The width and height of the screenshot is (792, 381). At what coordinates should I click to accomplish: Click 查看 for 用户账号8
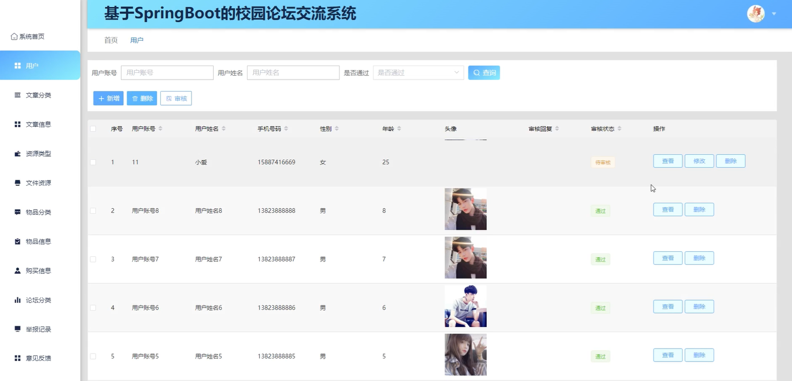coord(668,209)
